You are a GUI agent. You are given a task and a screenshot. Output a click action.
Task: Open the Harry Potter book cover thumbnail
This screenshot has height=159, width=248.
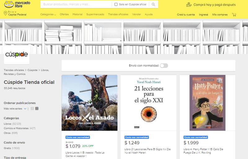point(207,102)
